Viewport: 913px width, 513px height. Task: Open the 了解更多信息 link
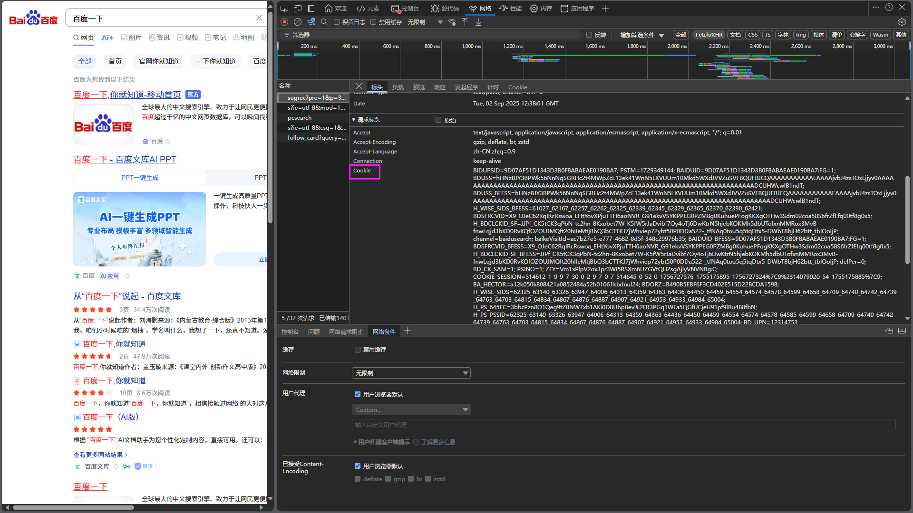pyautogui.click(x=438, y=442)
